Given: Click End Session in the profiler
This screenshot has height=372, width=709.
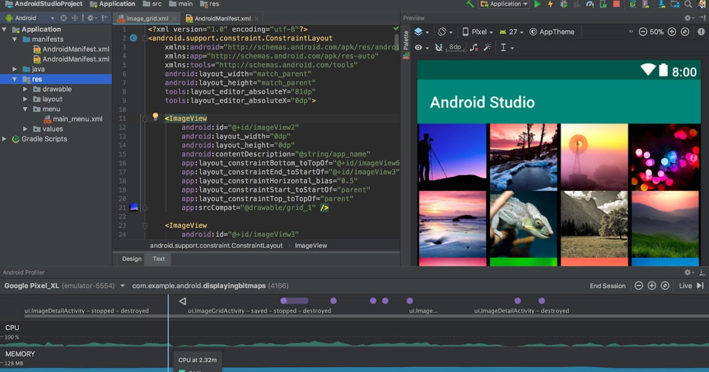Looking at the screenshot, I should tap(607, 285).
